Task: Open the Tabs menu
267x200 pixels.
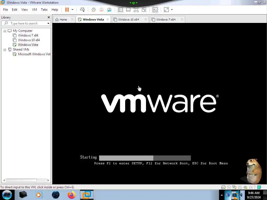Action: (44, 10)
